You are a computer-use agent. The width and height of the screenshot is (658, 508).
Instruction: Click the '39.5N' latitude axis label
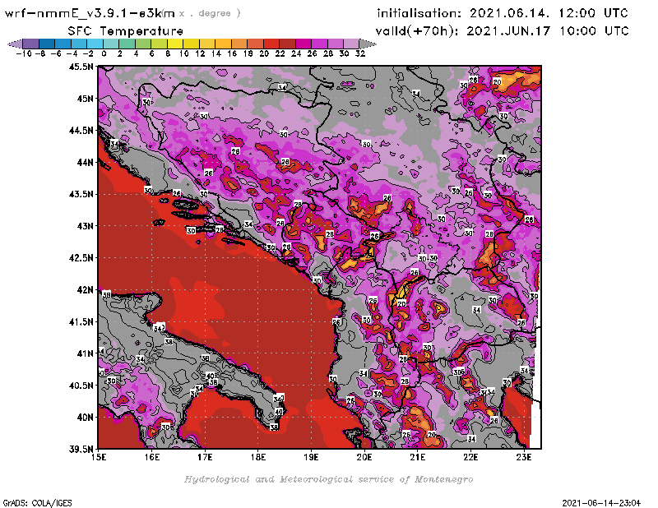[81, 450]
